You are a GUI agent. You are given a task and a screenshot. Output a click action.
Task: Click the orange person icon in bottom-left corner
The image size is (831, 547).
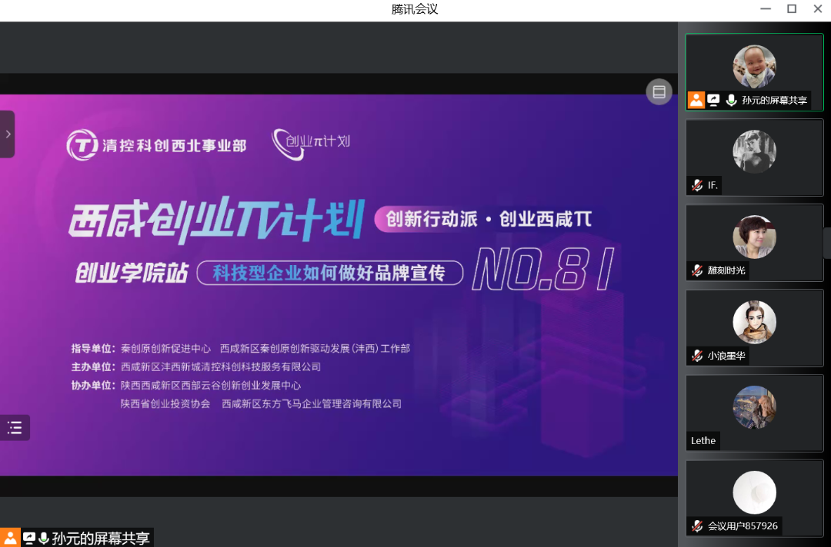pyautogui.click(x=9, y=539)
